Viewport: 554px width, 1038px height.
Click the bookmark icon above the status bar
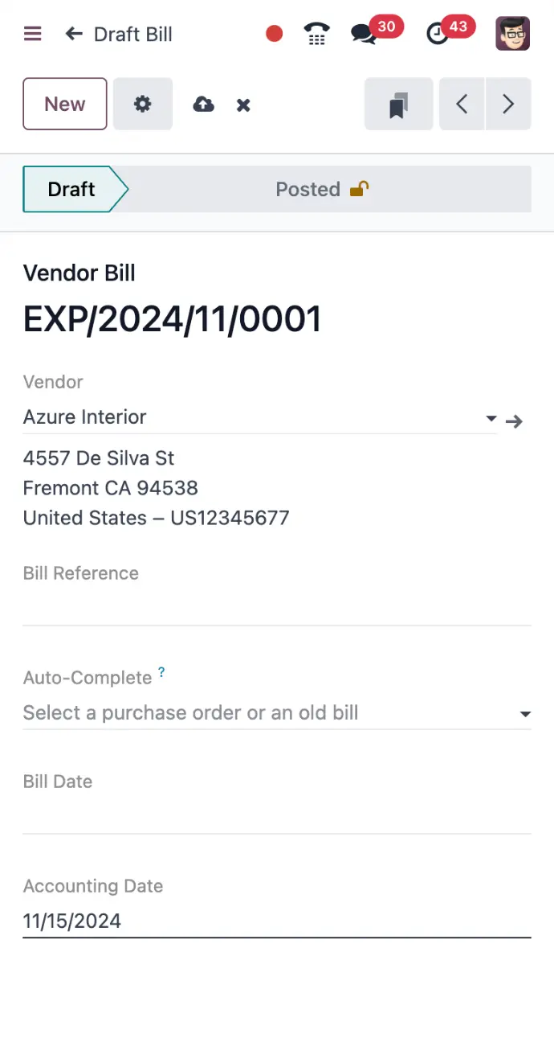tap(398, 104)
